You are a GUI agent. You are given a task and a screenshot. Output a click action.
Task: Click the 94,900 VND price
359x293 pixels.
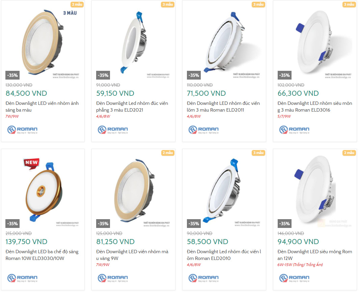pos(298,242)
